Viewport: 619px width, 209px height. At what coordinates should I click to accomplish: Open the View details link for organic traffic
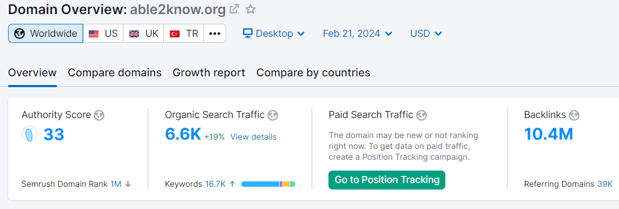[x=253, y=137]
